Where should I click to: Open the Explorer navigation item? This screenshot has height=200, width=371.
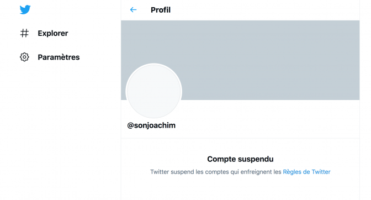[x=44, y=33]
